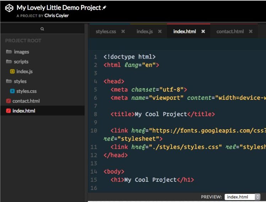Image resolution: width=266 pixels, height=202 pixels.
Task: Close the contact.html tab
Action: coord(251,31)
